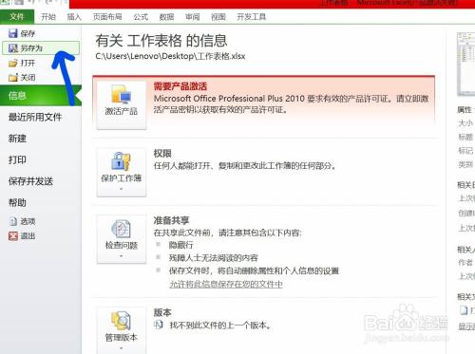Switch to the 开始 ribbon tab
The width and height of the screenshot is (475, 354).
point(48,17)
